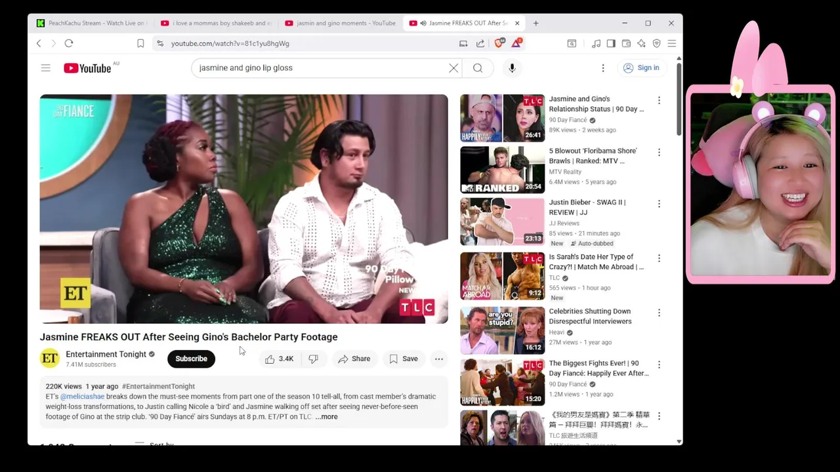Open the YouTube hamburger guide menu
840x472 pixels.
pyautogui.click(x=45, y=68)
